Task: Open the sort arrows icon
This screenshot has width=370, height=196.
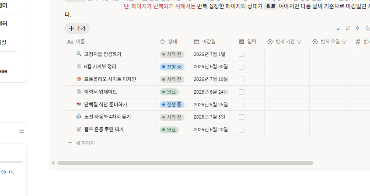Action: coord(348,28)
